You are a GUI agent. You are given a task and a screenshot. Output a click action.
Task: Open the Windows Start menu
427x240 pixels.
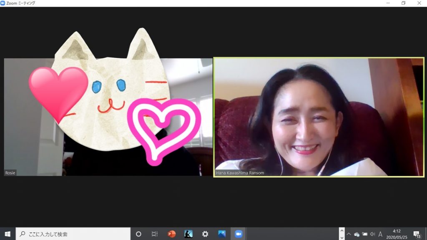[8, 234]
